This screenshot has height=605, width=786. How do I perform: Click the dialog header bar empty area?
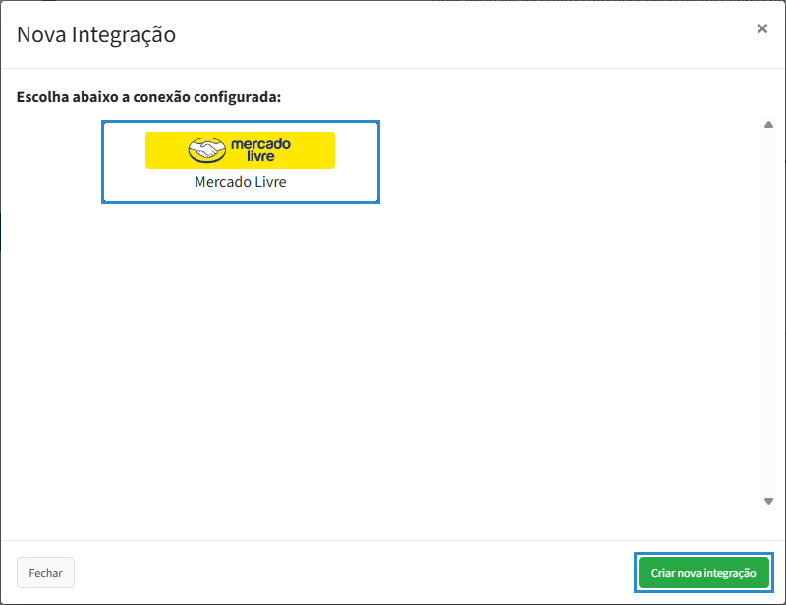point(442,35)
